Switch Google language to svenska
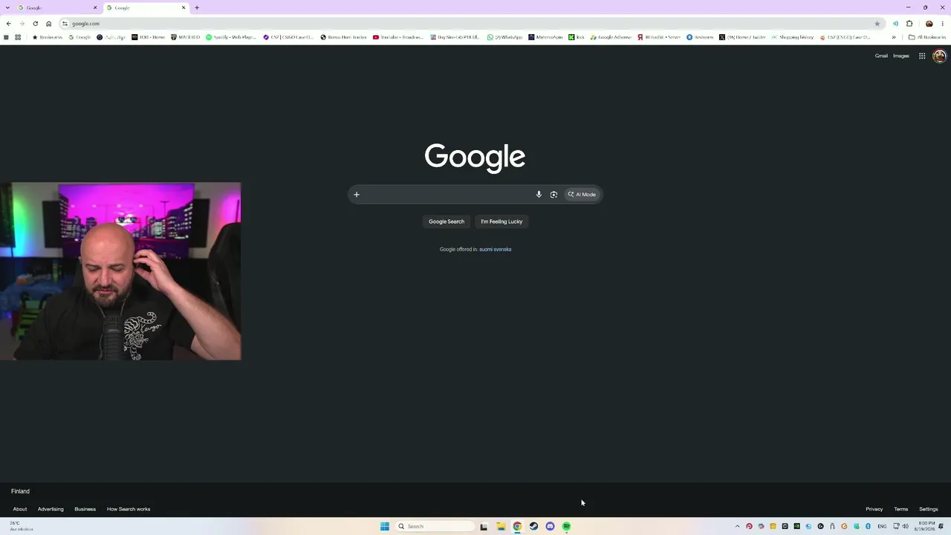This screenshot has height=535, width=951. [x=503, y=250]
